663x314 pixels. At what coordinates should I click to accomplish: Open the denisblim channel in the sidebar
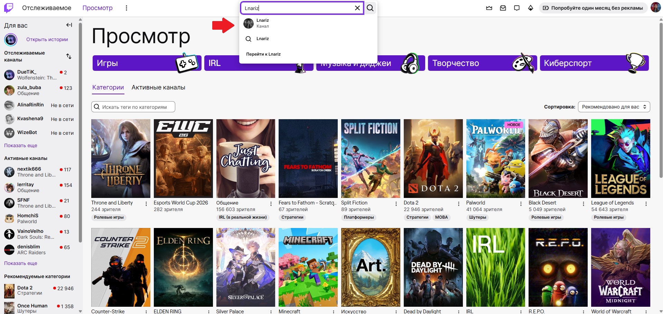coord(39,249)
